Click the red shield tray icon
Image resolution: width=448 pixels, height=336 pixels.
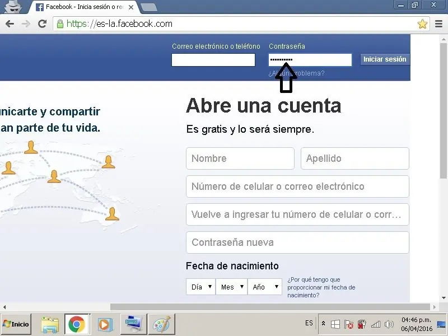362,324
